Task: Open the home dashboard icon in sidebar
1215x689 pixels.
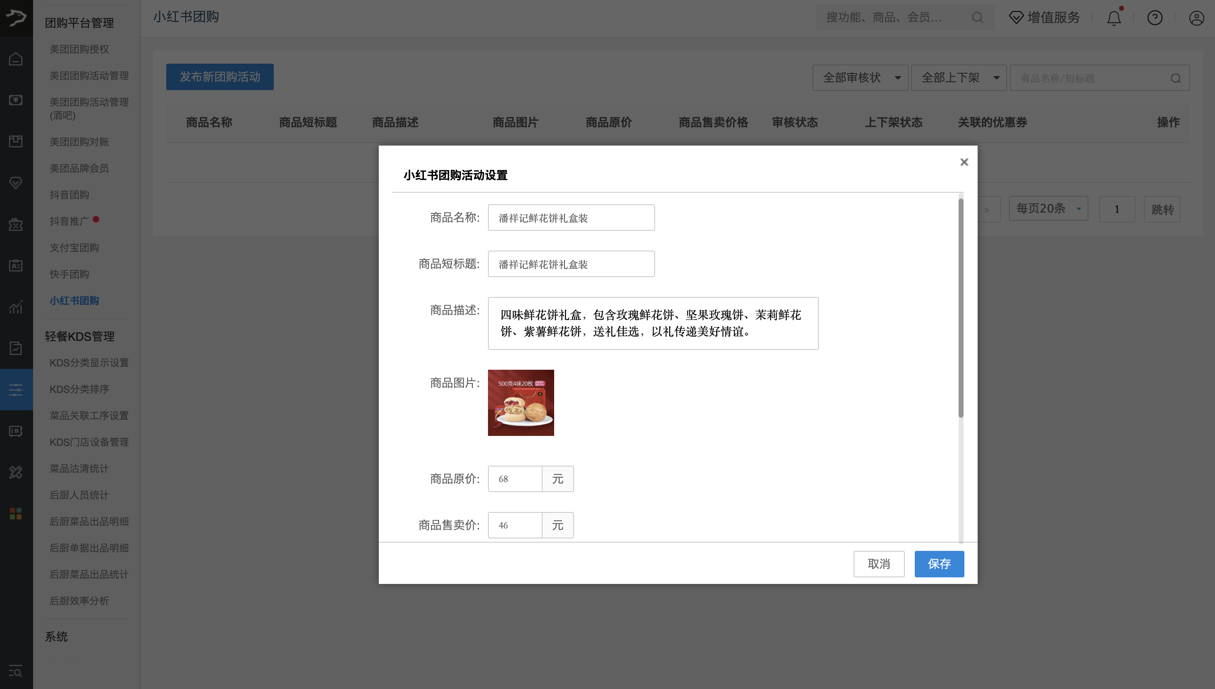Action: pyautogui.click(x=16, y=59)
